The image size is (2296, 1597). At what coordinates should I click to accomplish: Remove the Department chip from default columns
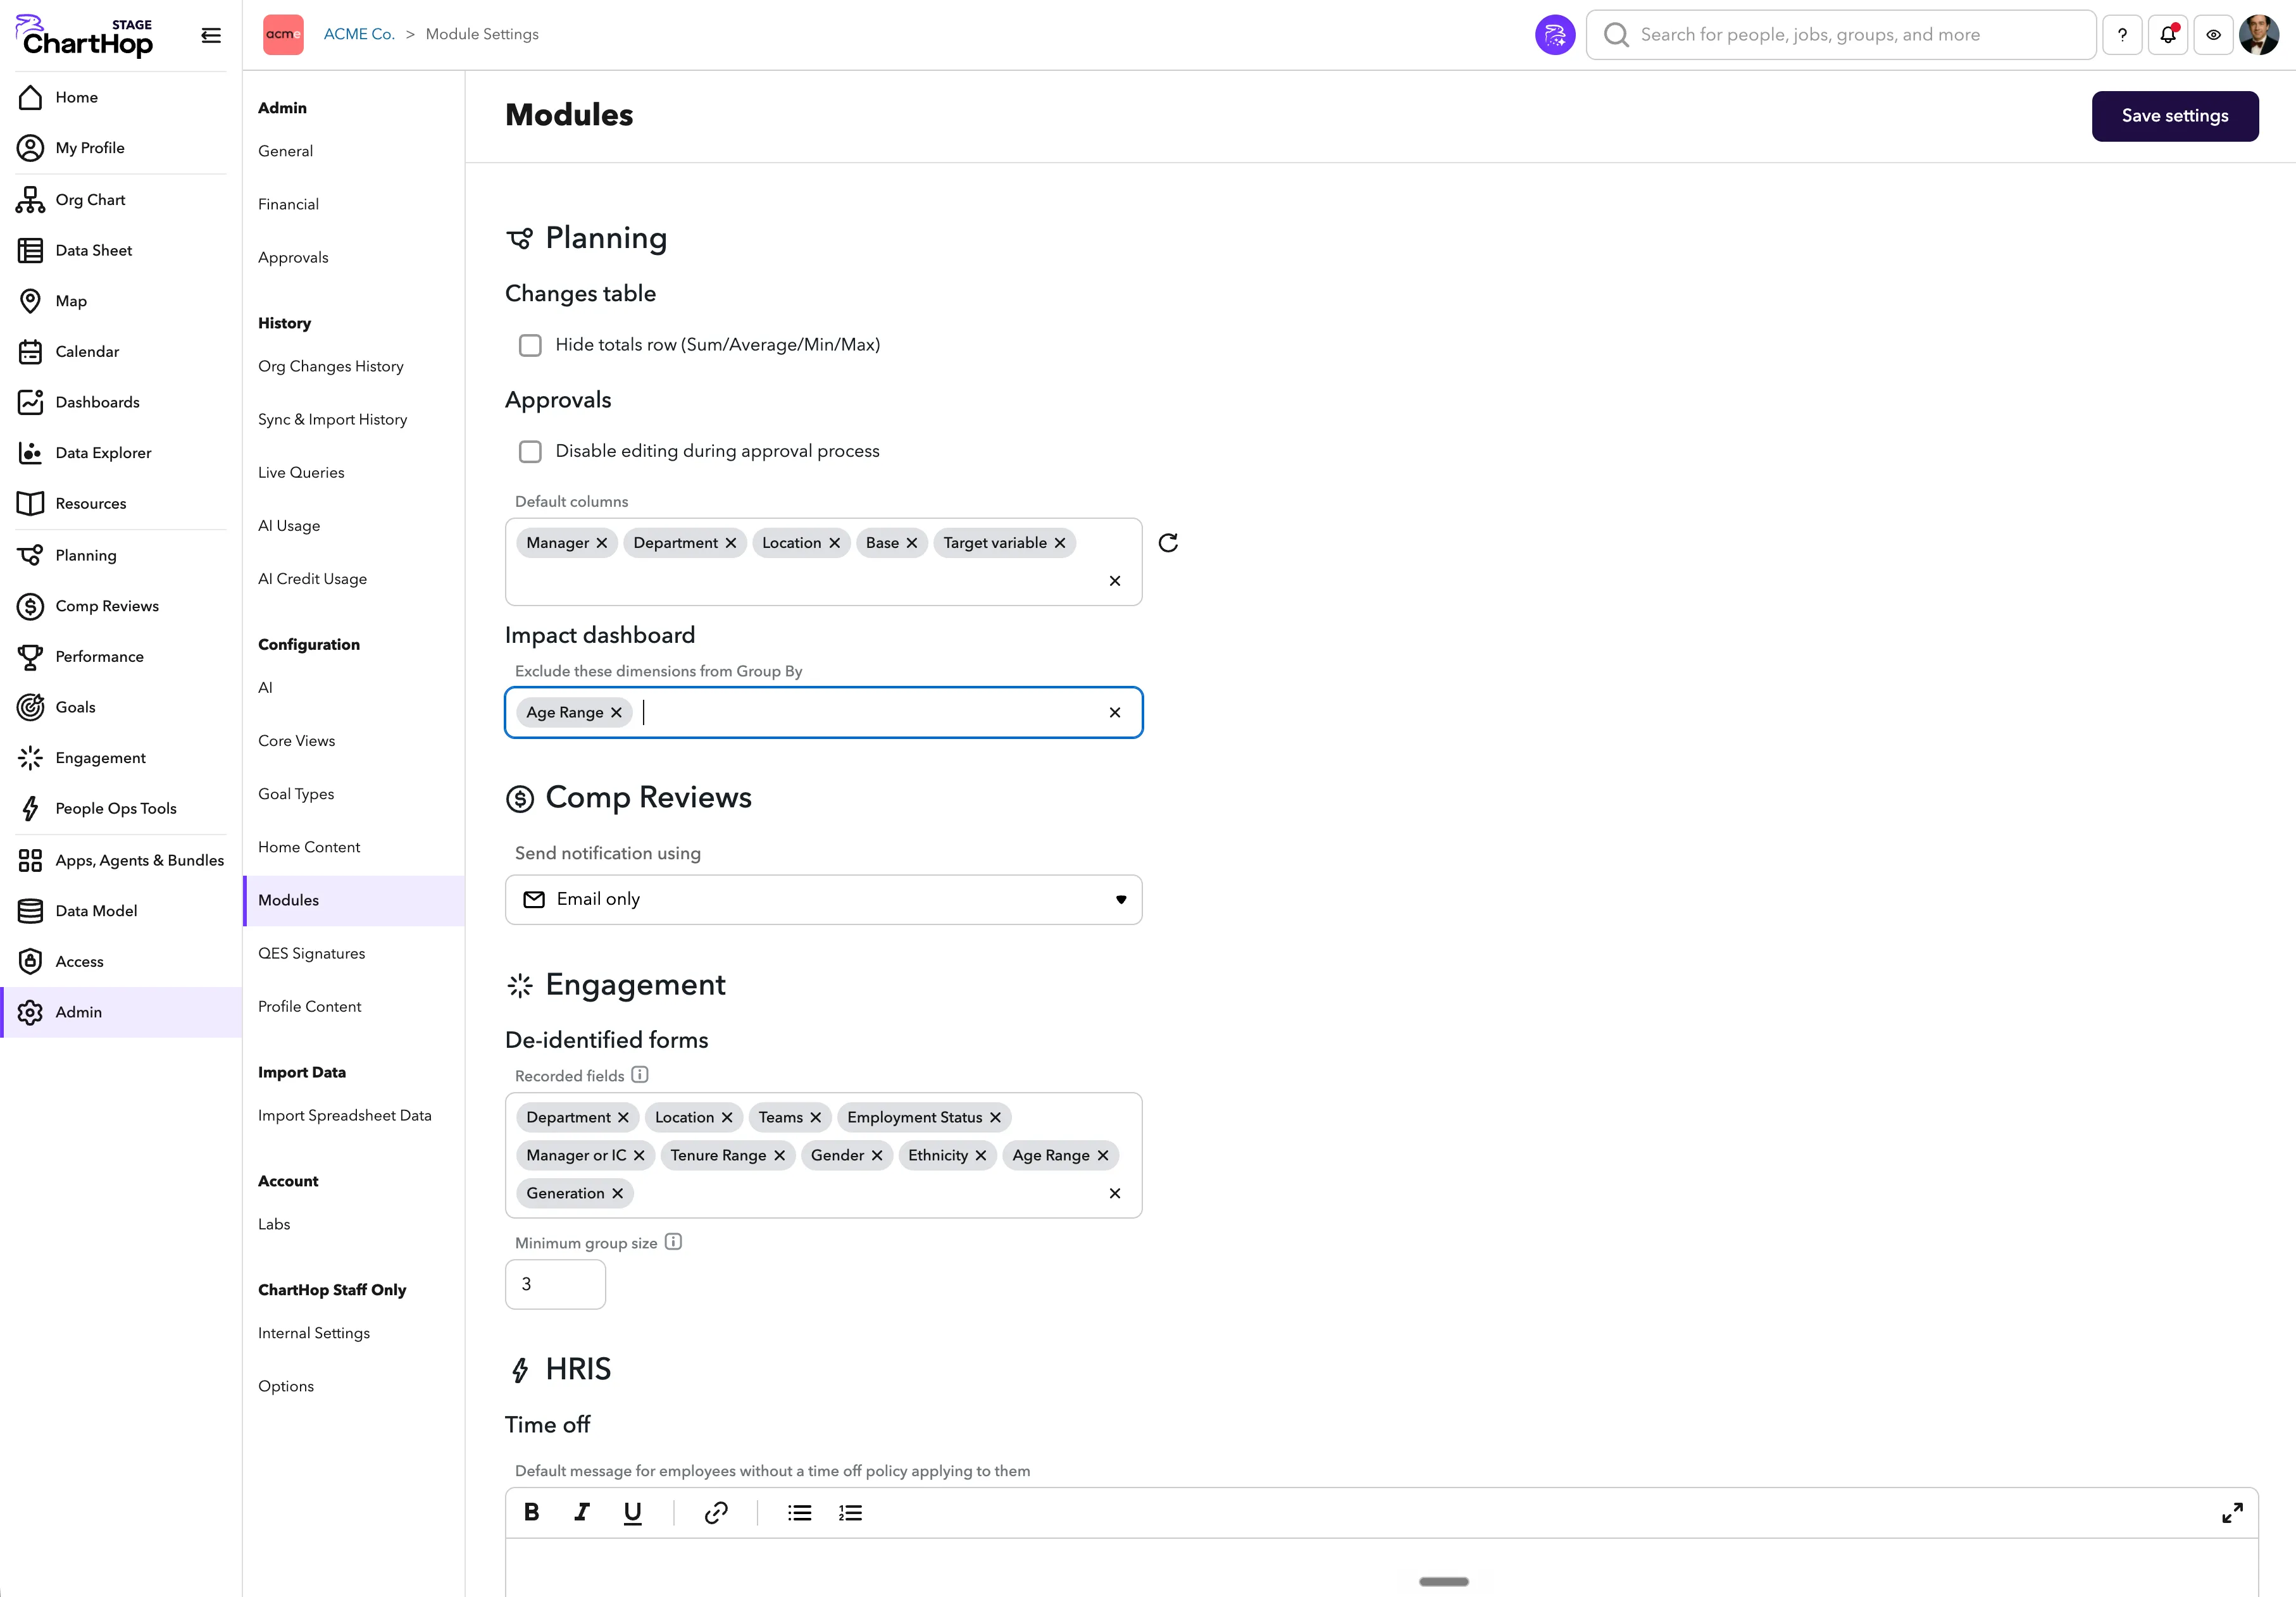731,543
